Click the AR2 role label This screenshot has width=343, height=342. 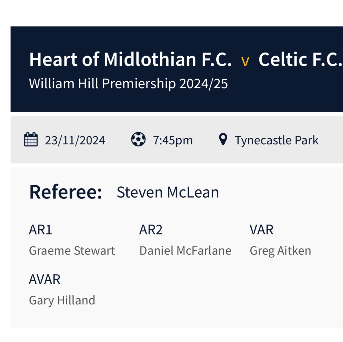point(151,230)
